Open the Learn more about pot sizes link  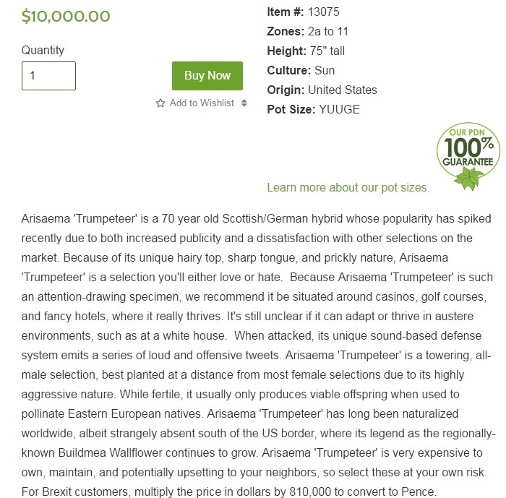click(348, 188)
